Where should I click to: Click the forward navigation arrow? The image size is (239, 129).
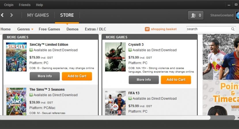tap(12, 15)
